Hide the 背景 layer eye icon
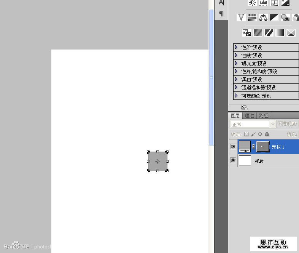The width and height of the screenshot is (299, 253). coord(233,161)
